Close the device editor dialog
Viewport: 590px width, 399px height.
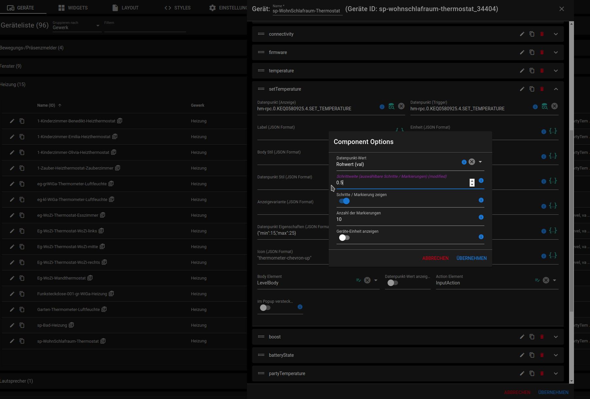562,9
